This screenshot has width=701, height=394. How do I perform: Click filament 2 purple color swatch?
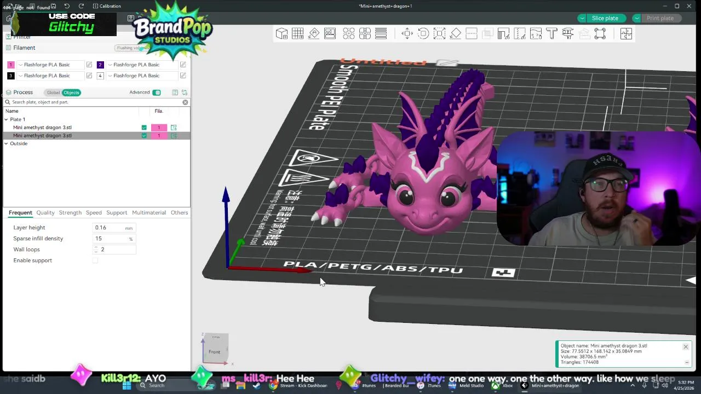(x=100, y=65)
